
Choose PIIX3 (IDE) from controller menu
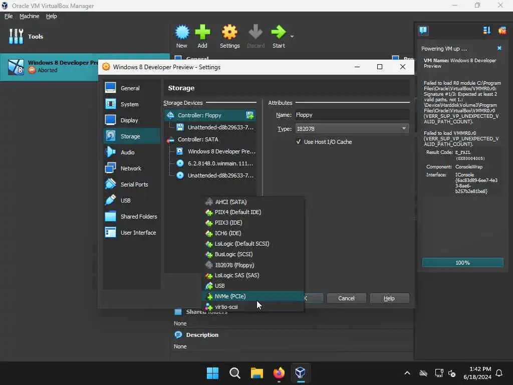[253, 223]
